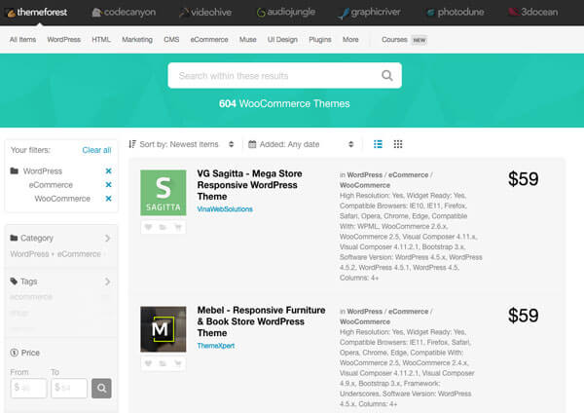Open the More menu

[350, 40]
